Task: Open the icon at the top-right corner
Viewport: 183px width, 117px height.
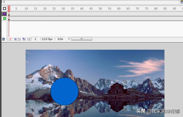Action: pos(181,2)
